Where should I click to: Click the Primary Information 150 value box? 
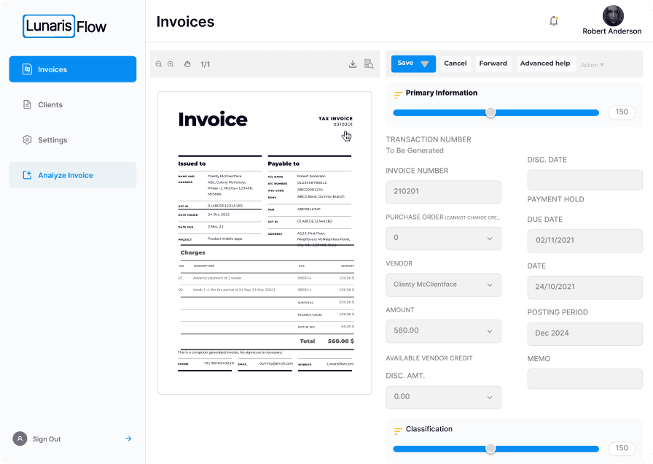point(622,112)
